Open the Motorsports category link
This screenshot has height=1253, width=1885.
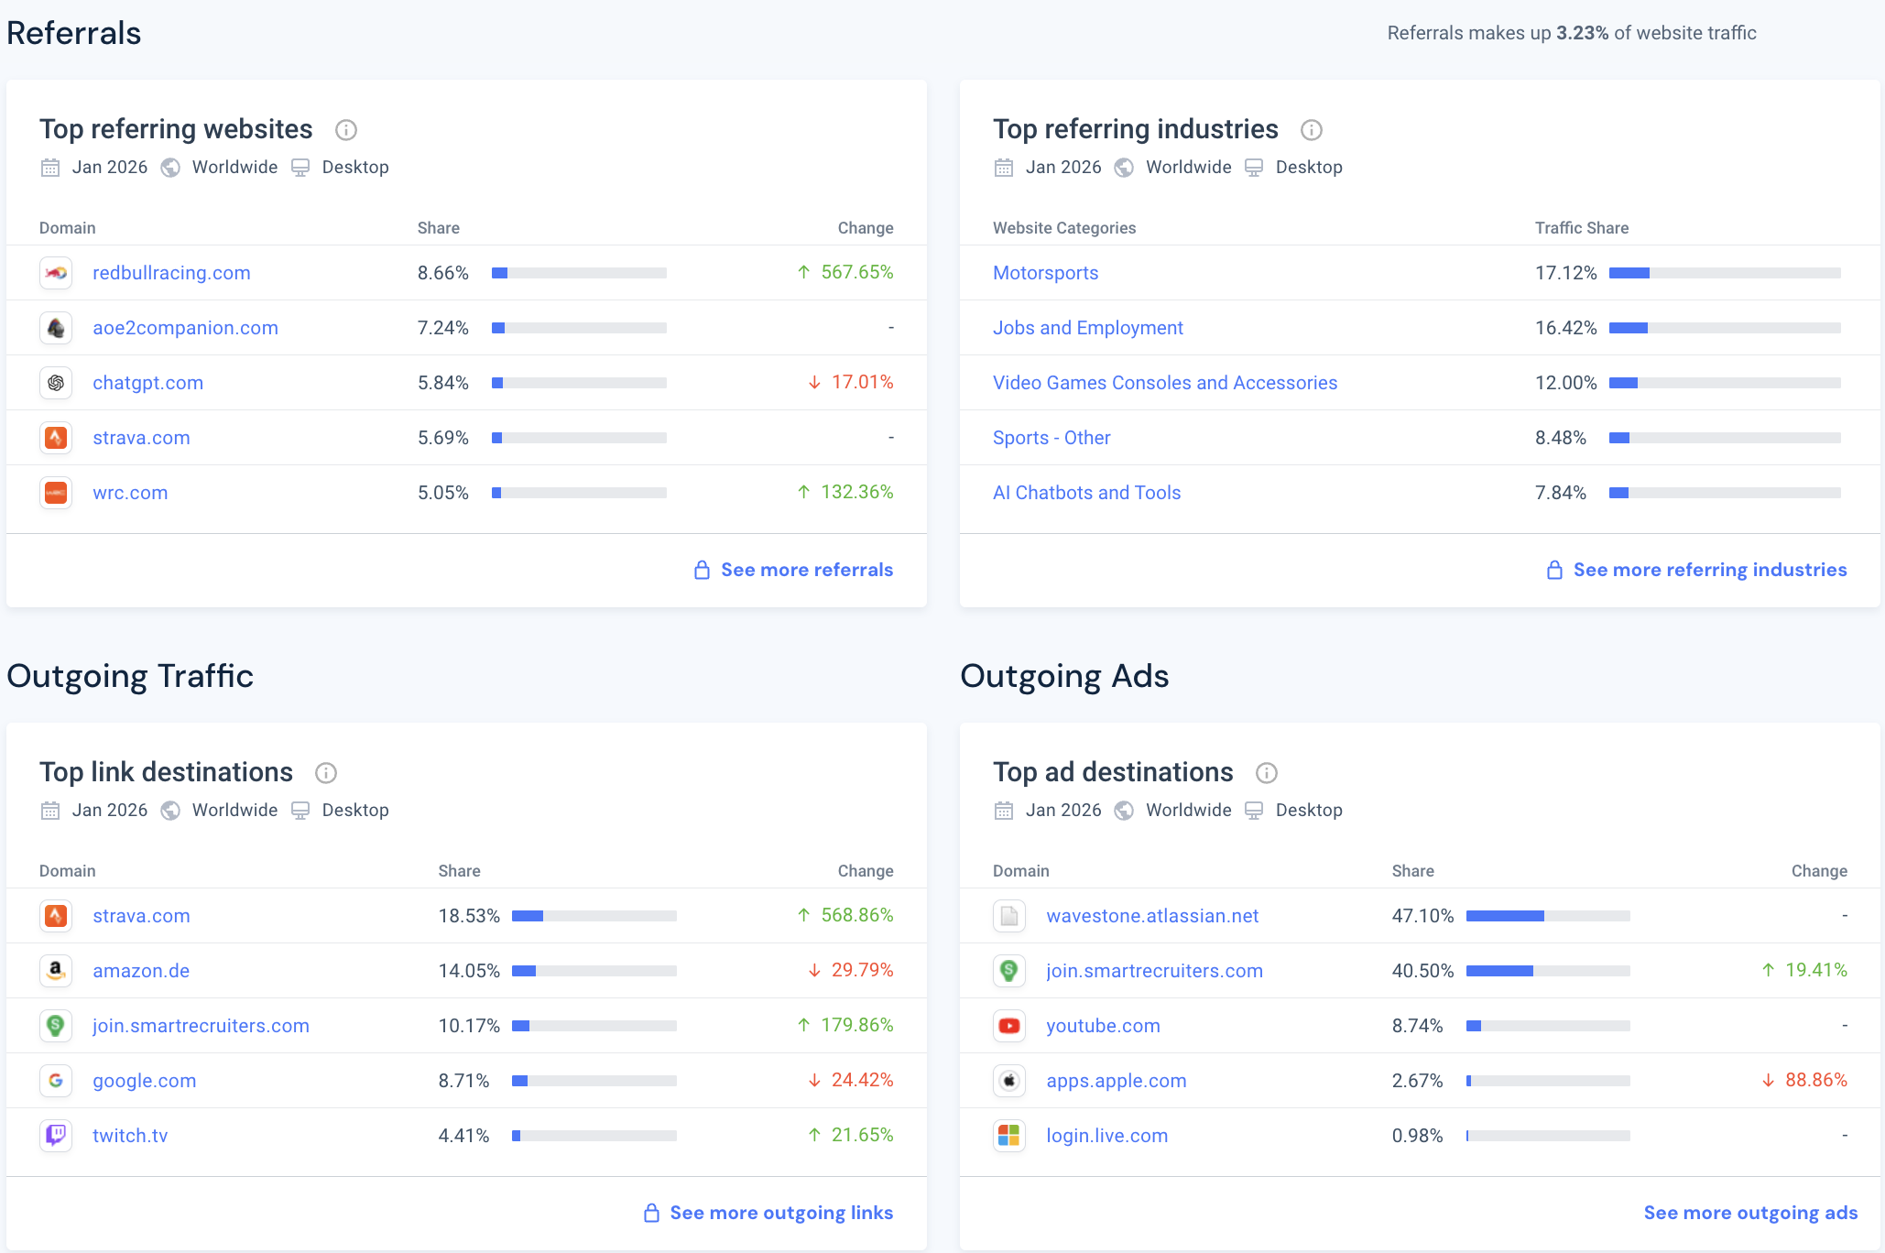(x=1045, y=273)
